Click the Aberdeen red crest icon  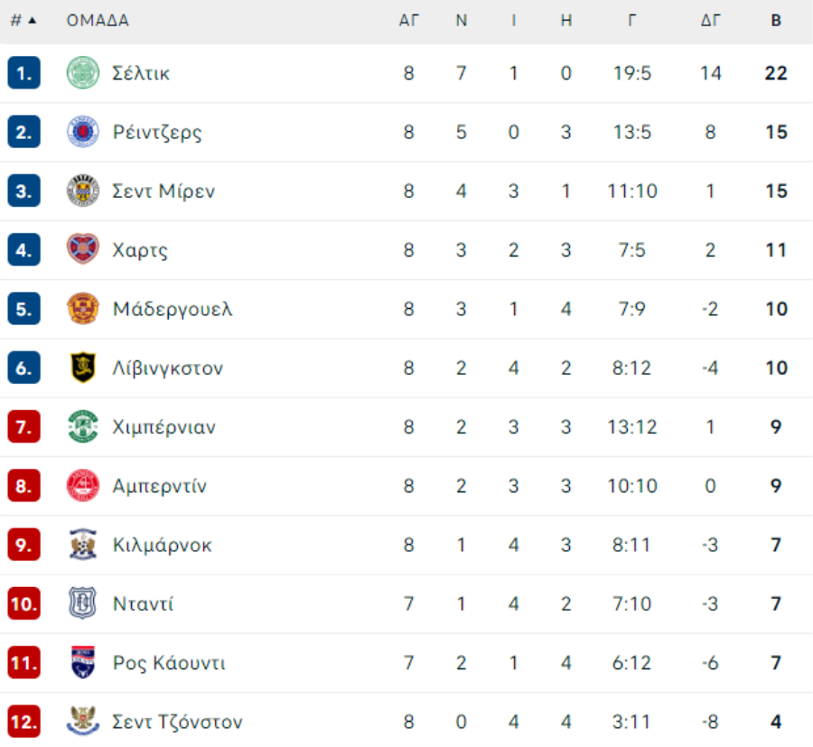(83, 486)
